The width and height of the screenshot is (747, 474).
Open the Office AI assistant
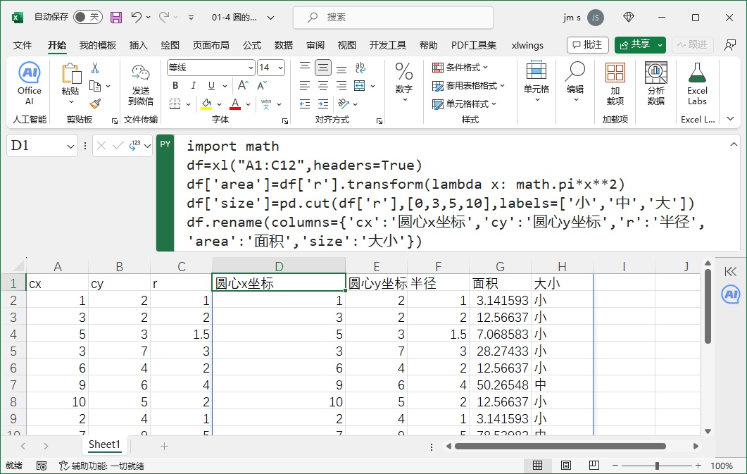29,83
